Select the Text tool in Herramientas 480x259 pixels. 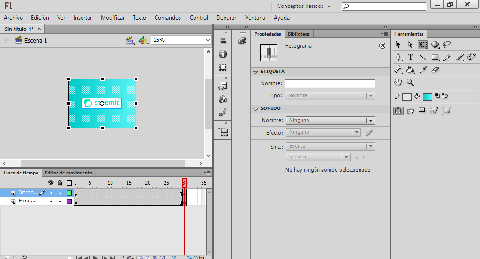coord(411,57)
